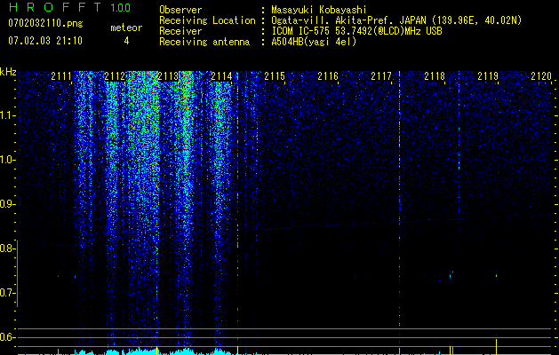Click the 2114 time axis label
The height and width of the screenshot is (355, 559).
pos(221,76)
